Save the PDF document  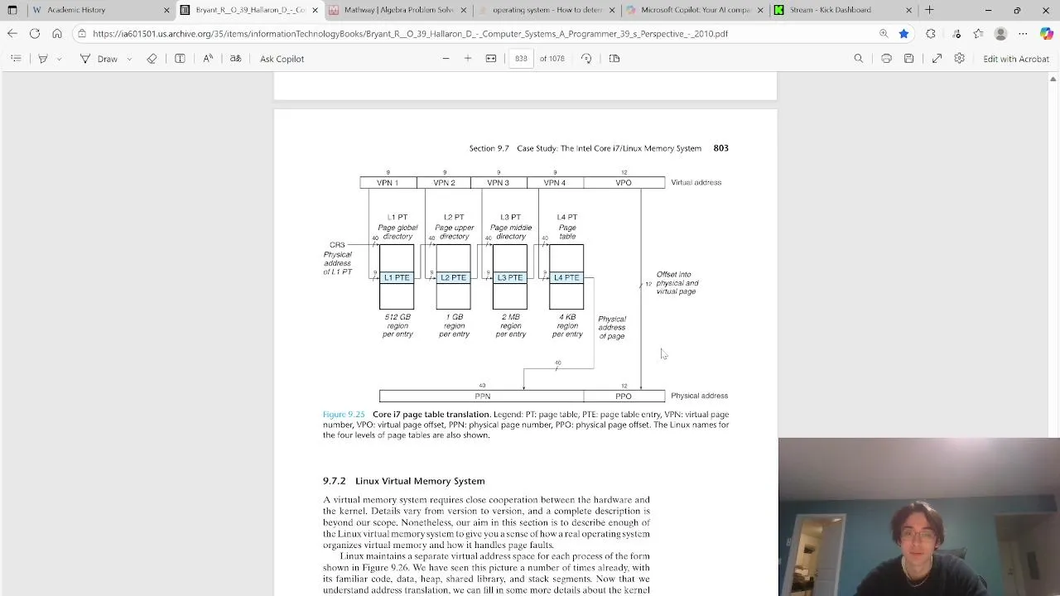click(x=908, y=59)
